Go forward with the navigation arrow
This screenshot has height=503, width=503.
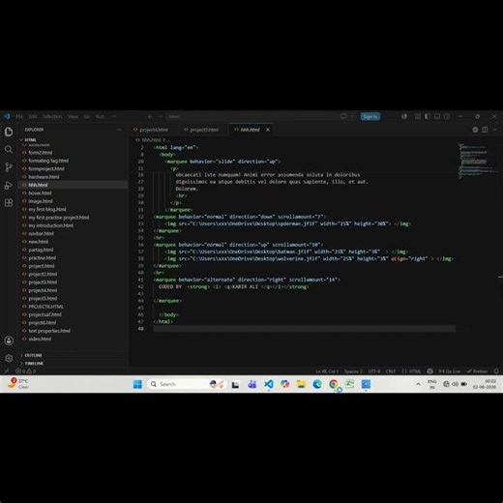tap(160, 116)
